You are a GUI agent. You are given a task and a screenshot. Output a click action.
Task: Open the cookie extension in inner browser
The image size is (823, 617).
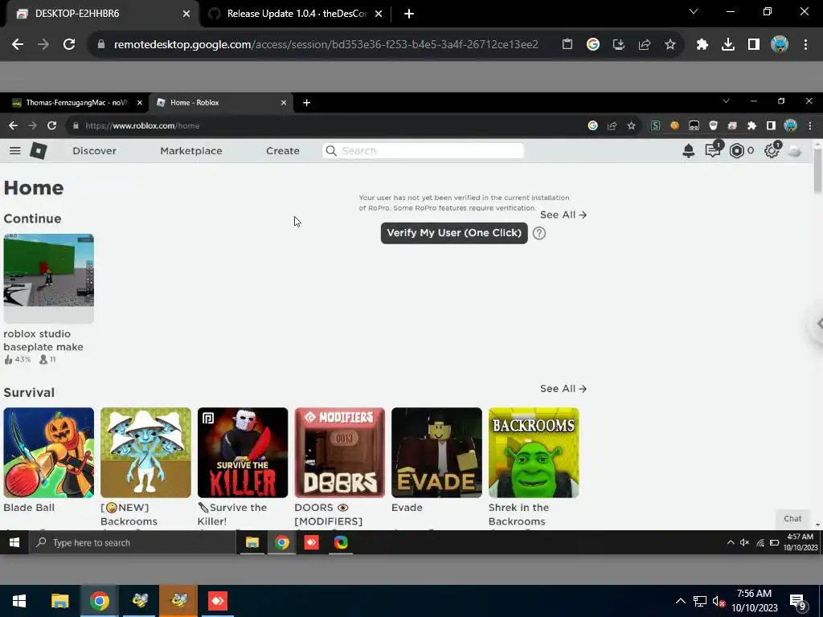point(674,125)
